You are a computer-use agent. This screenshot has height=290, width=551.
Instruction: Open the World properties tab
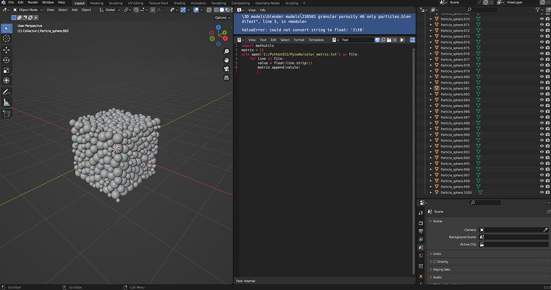[421, 256]
